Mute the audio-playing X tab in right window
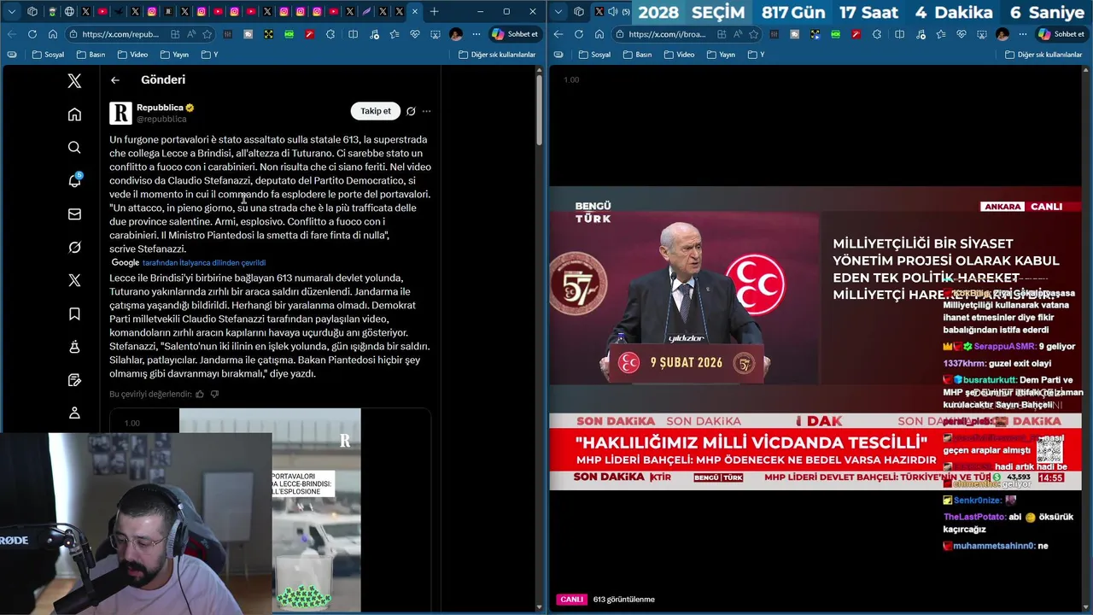The height and width of the screenshot is (615, 1093). coord(614,11)
